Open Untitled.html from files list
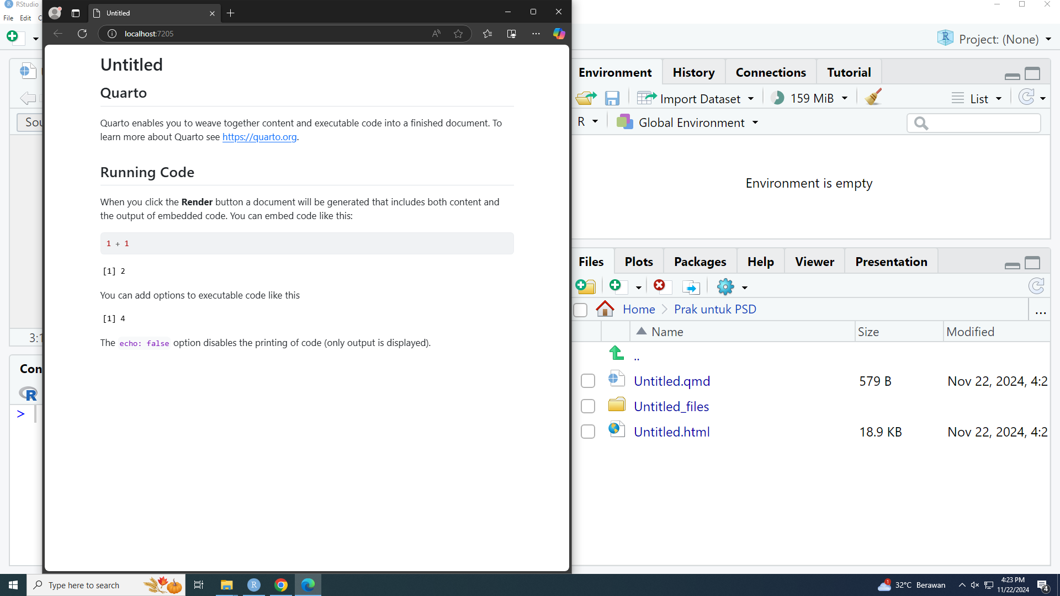The image size is (1060, 596). point(671,432)
